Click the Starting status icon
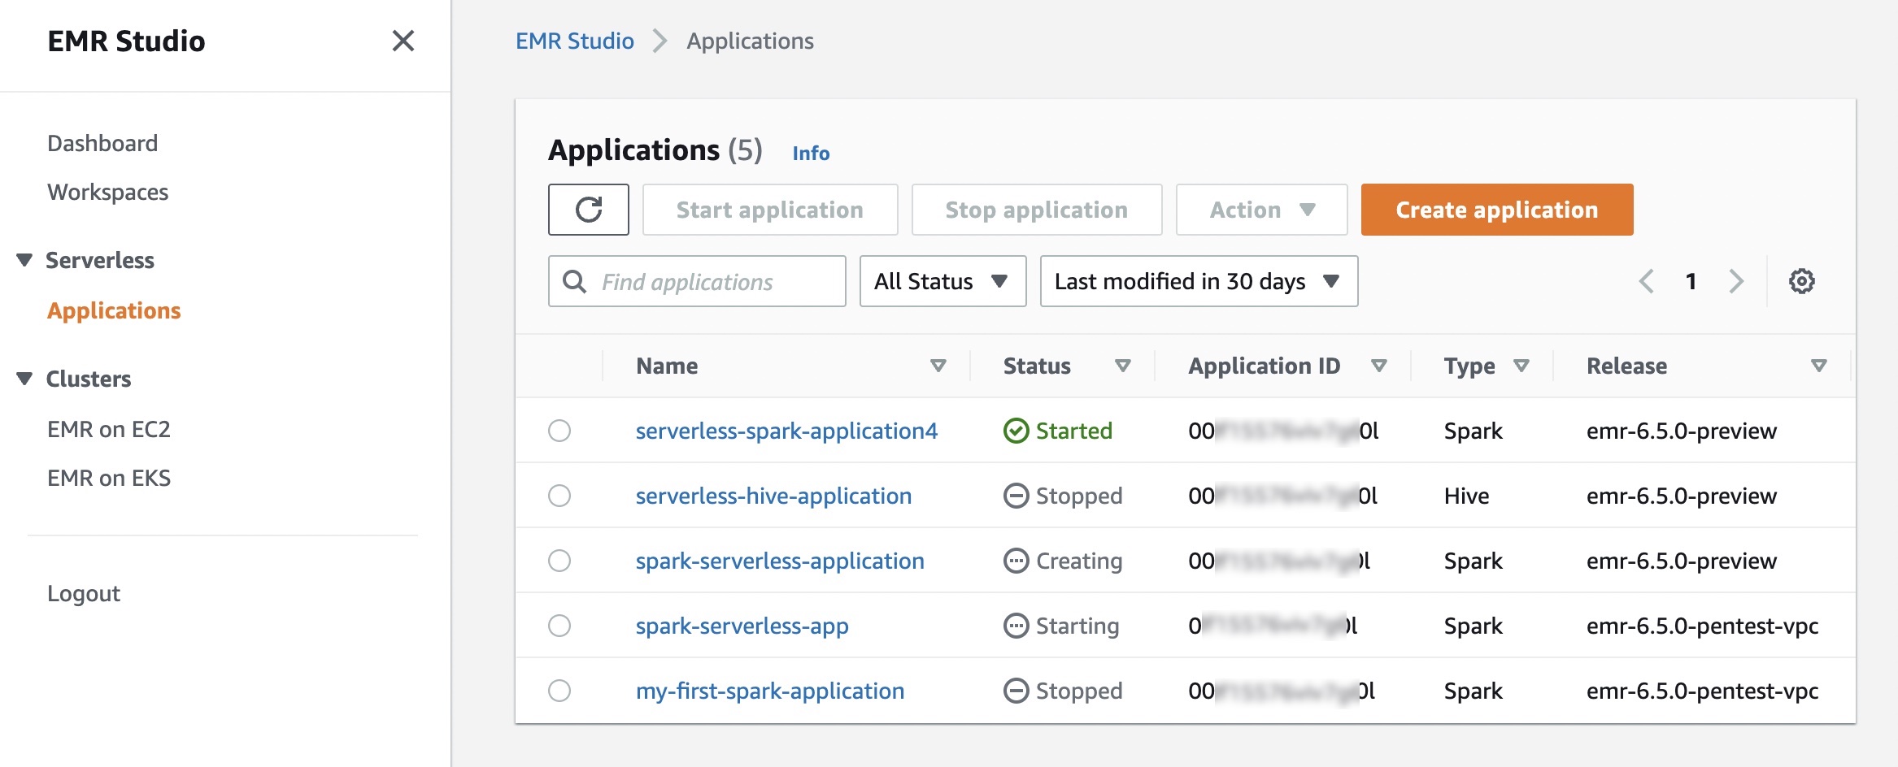Viewport: 1898px width, 767px height. pyautogui.click(x=1016, y=626)
